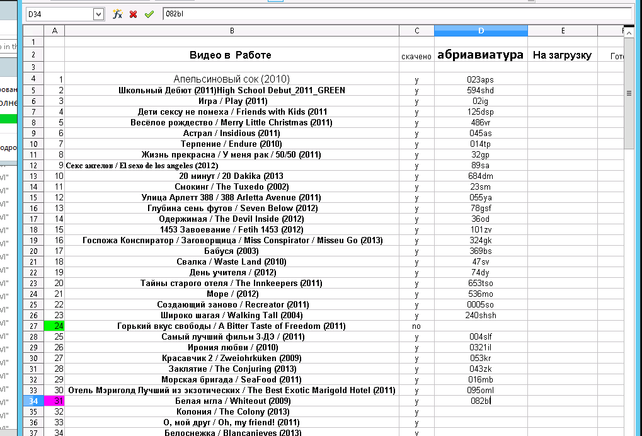Viewport: 642px width, 436px height.
Task: Select the abbreviation cell '78gsf'
Action: pos(481,209)
